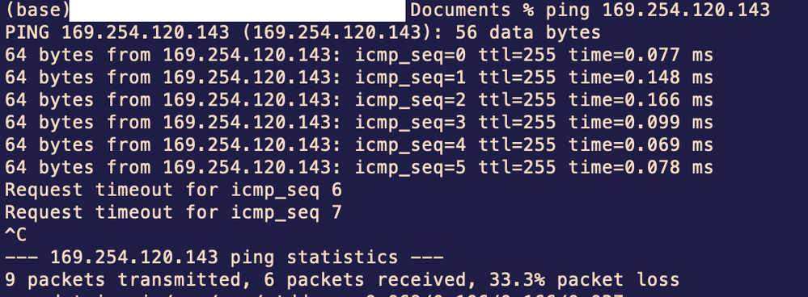Image resolution: width=808 pixels, height=297 pixels.
Task: Click Request timeout for icmp_seq 7
Action: point(173,213)
